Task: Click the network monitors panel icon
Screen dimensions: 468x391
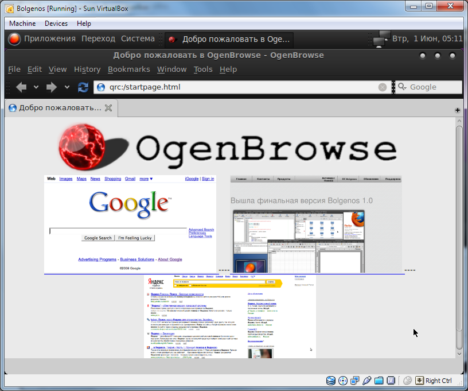Action: coord(381,39)
